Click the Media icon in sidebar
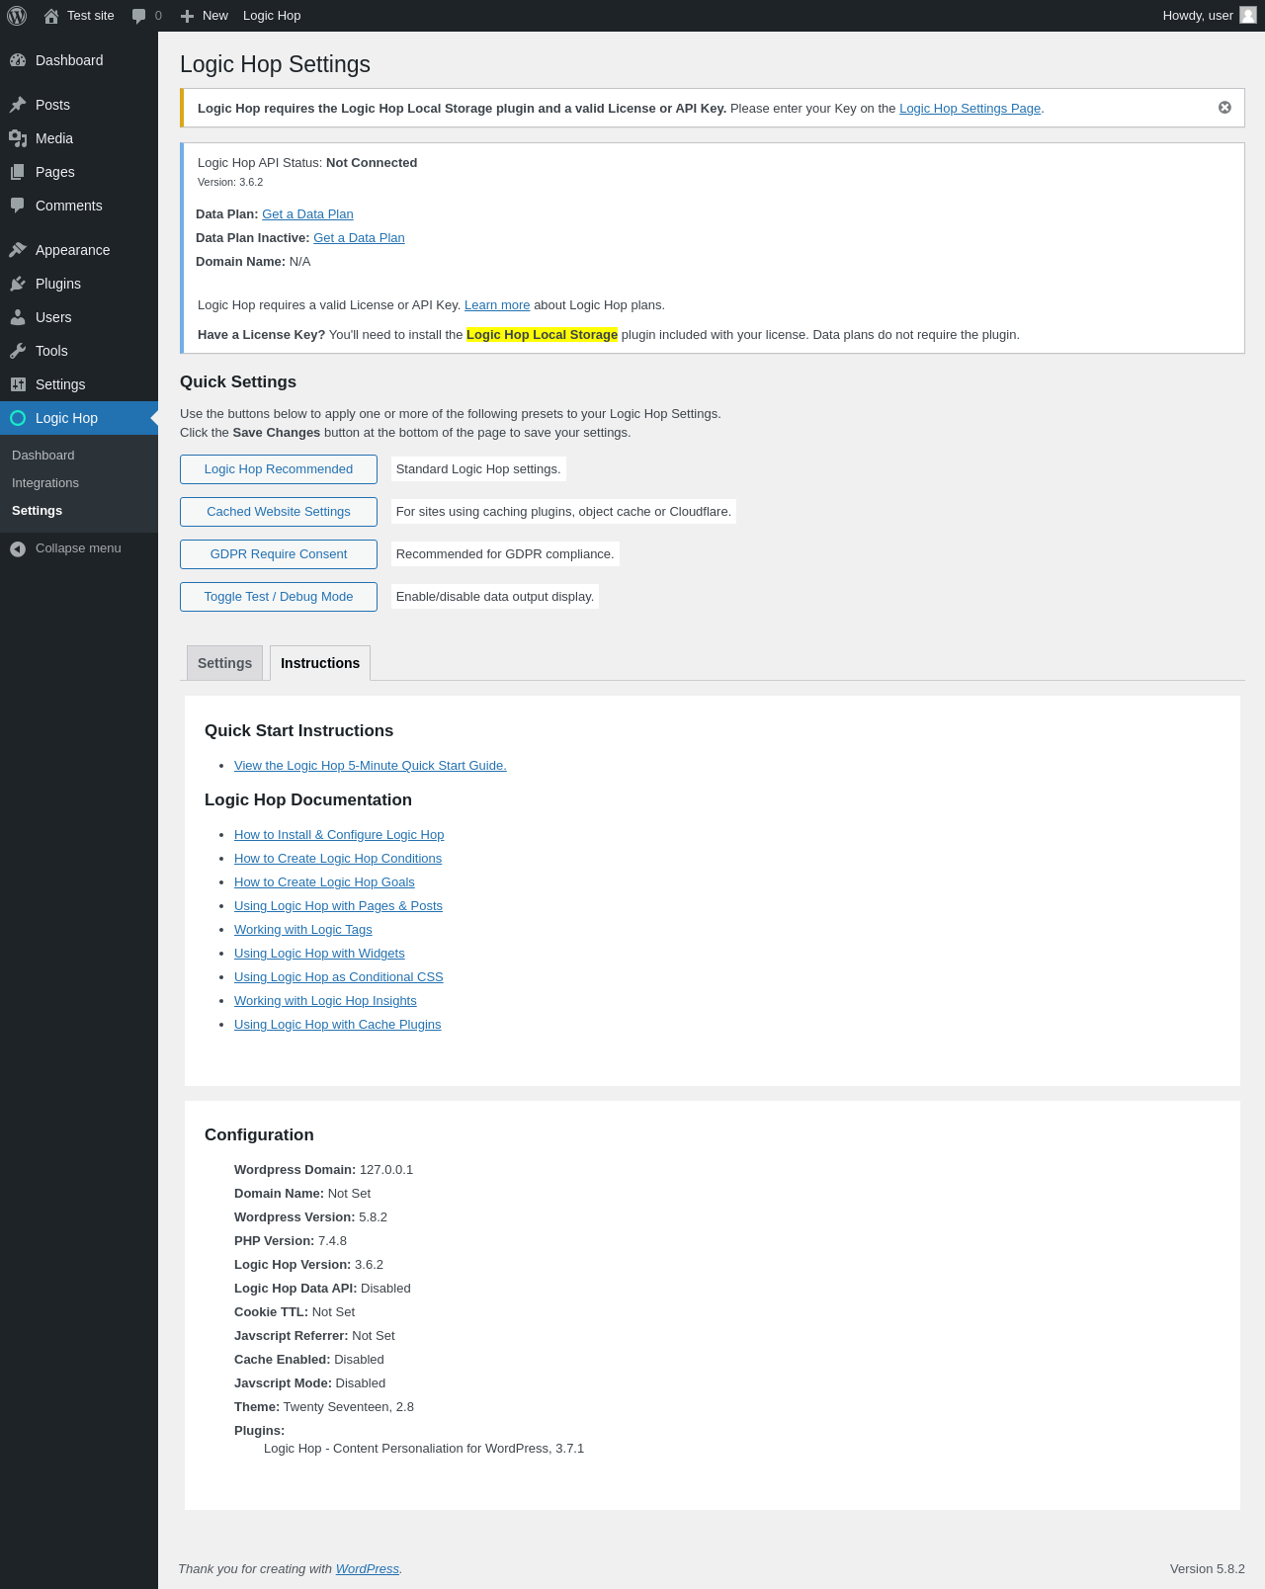 pyautogui.click(x=18, y=138)
